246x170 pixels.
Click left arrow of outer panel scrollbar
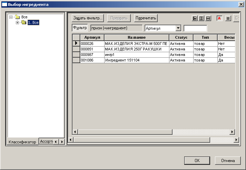(x=71, y=140)
